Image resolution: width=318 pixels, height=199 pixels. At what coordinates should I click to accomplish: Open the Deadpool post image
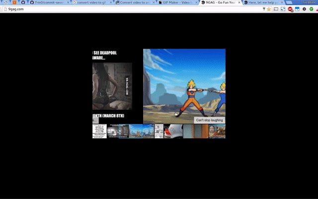coord(112,86)
